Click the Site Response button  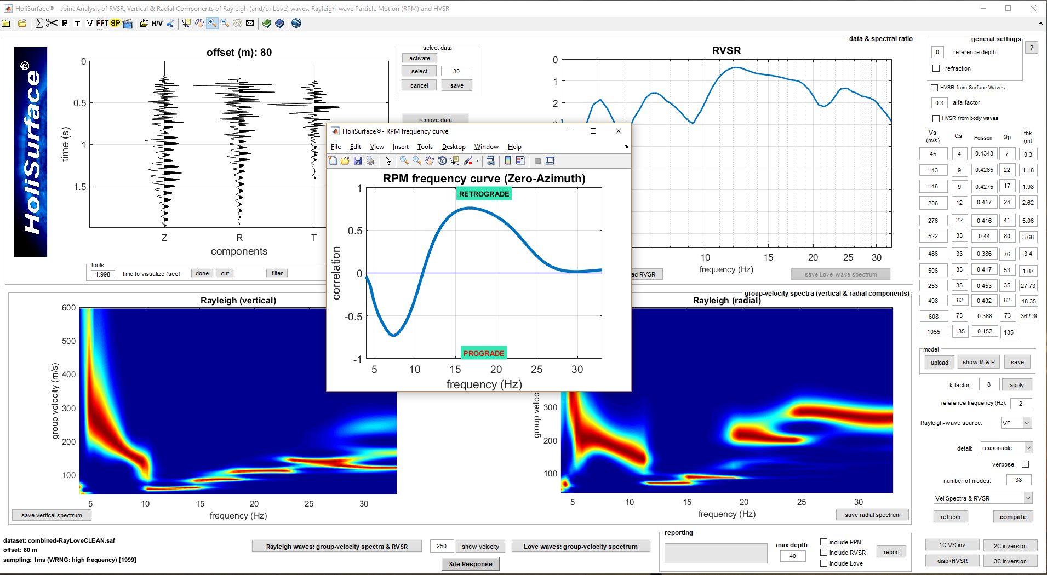(x=471, y=564)
